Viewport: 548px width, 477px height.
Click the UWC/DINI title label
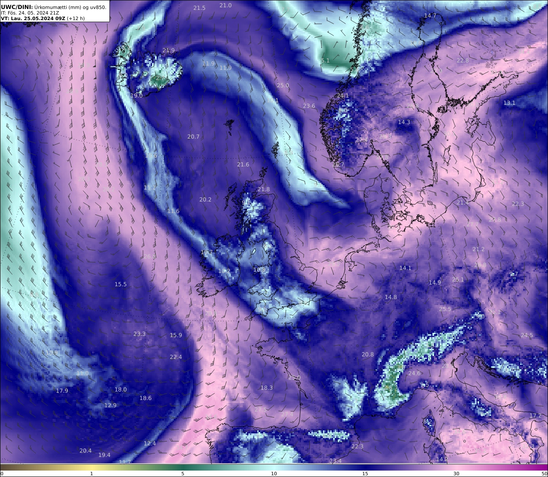click(17, 7)
